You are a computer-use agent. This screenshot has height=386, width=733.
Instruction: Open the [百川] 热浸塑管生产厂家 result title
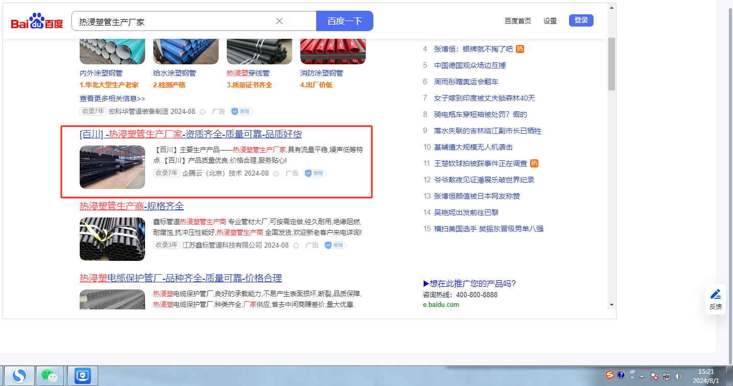[x=191, y=134]
